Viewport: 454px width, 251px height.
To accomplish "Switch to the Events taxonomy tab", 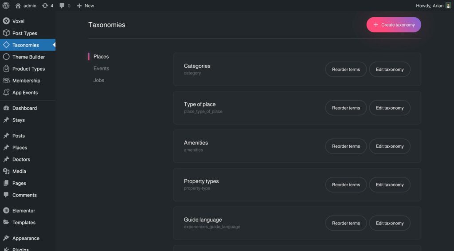I will coord(101,68).
